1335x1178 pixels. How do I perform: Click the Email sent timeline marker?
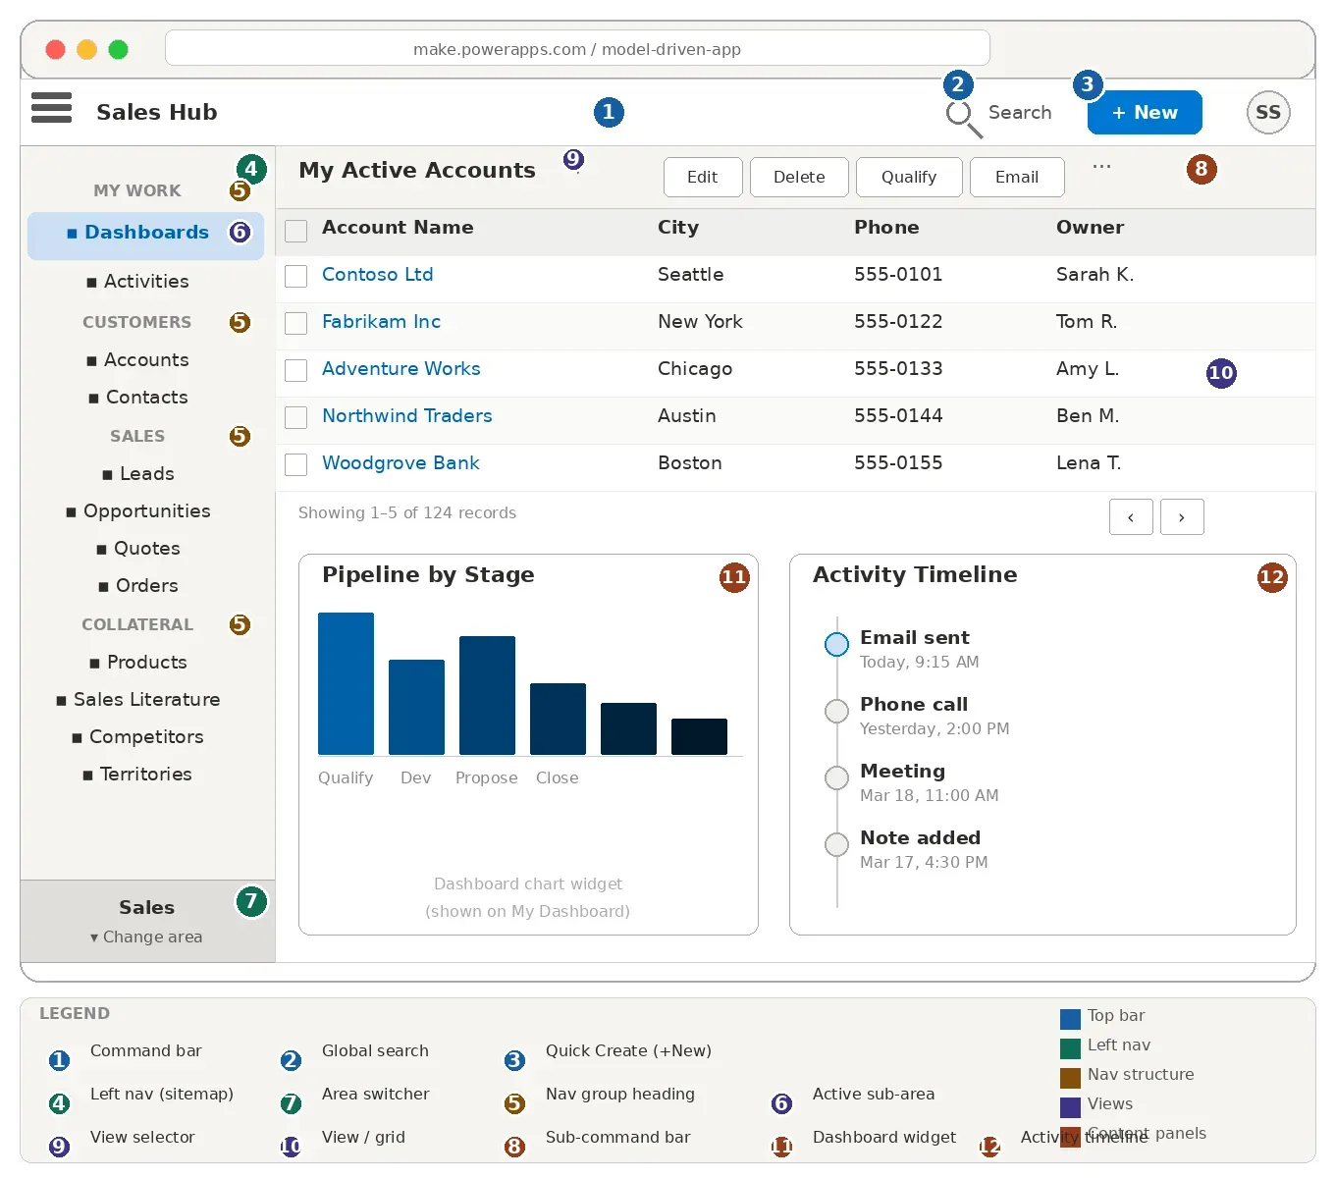point(836,644)
